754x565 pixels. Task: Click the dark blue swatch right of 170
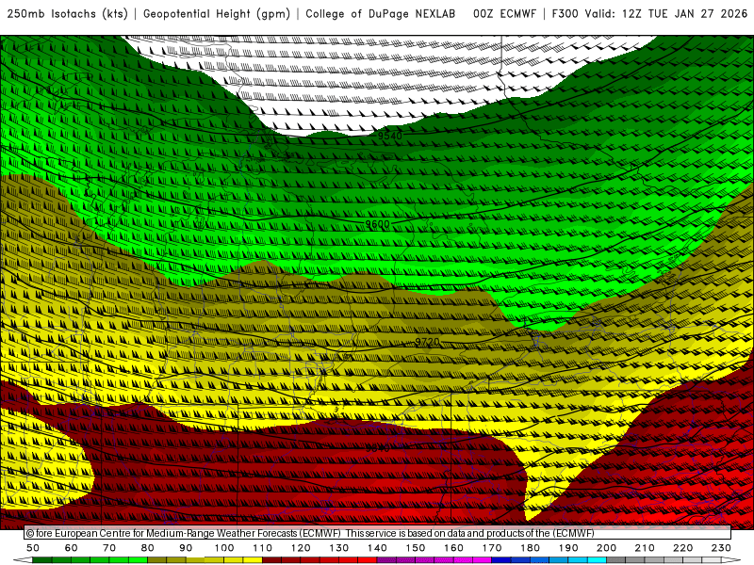coord(501,560)
